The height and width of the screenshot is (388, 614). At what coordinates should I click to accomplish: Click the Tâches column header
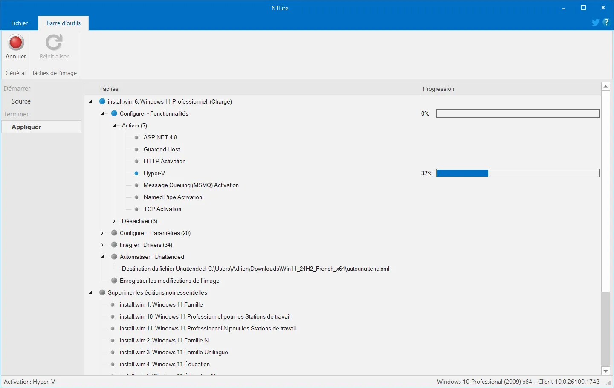252,89
